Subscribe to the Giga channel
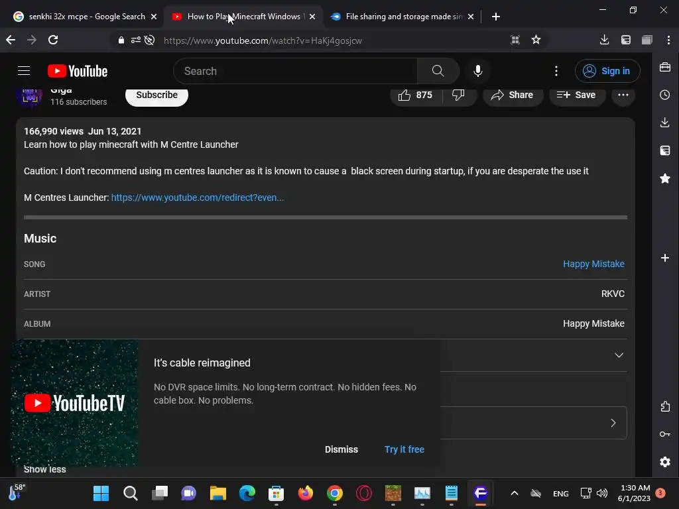Viewport: 679px width, 509px height. [156, 95]
